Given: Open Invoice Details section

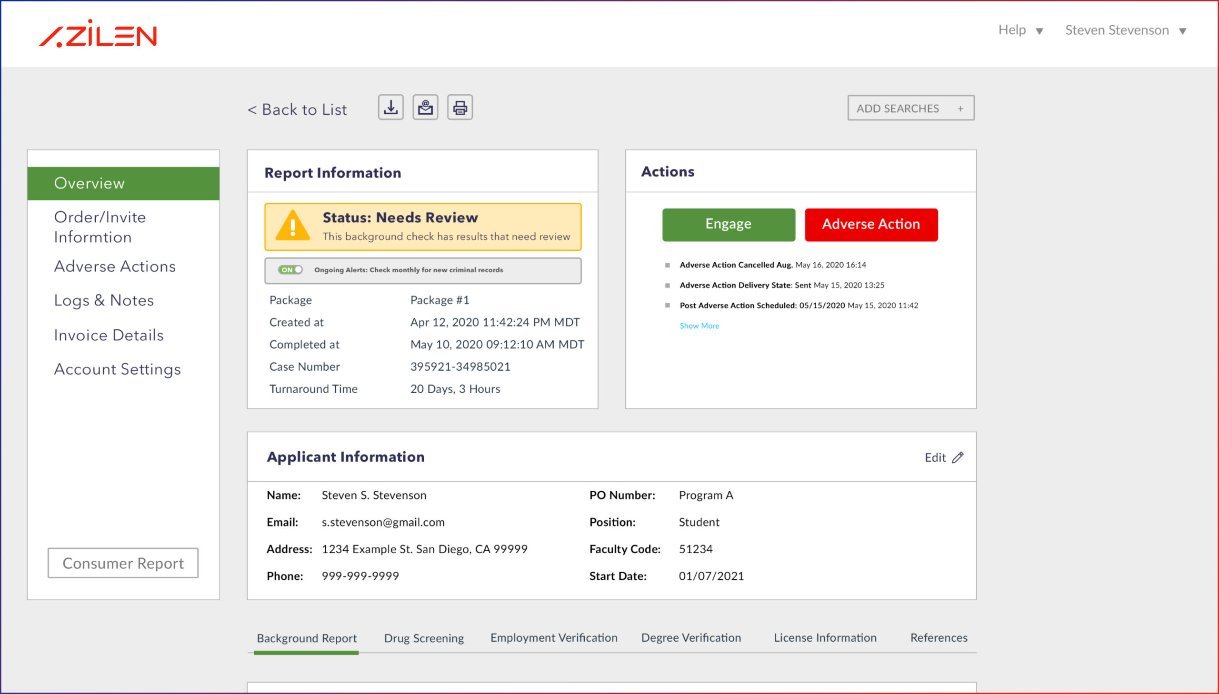Looking at the screenshot, I should pos(109,335).
